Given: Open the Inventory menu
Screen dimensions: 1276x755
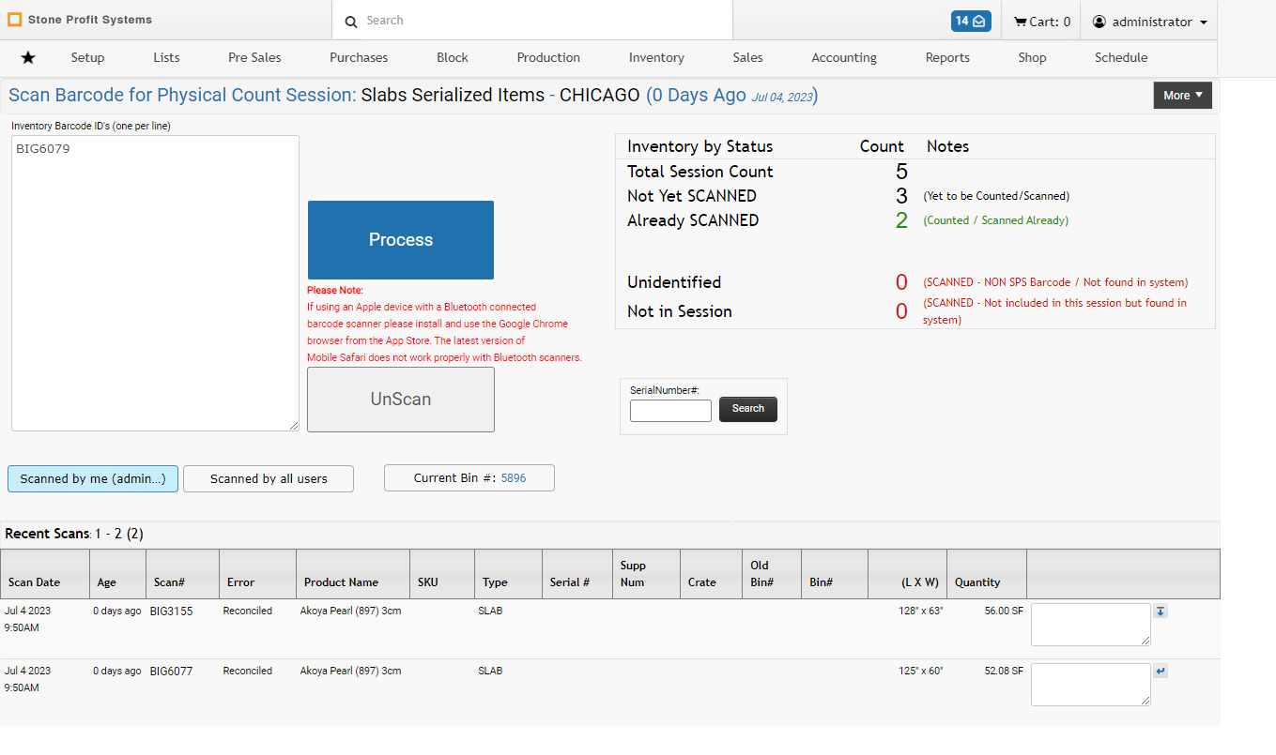Looking at the screenshot, I should pos(656,57).
